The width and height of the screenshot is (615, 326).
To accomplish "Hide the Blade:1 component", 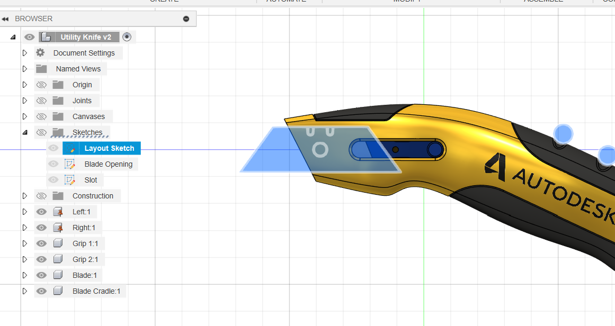I will pos(41,275).
